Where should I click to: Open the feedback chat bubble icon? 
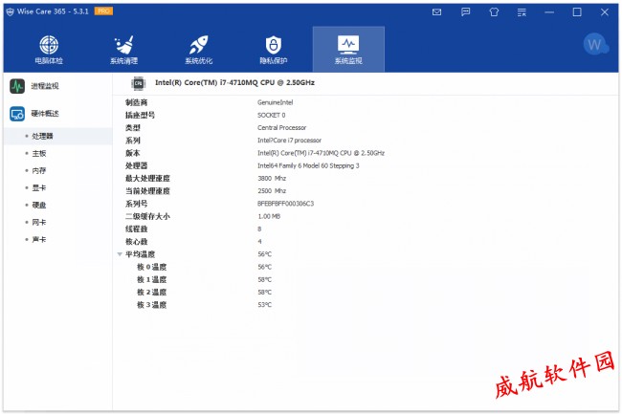pyautogui.click(x=466, y=11)
